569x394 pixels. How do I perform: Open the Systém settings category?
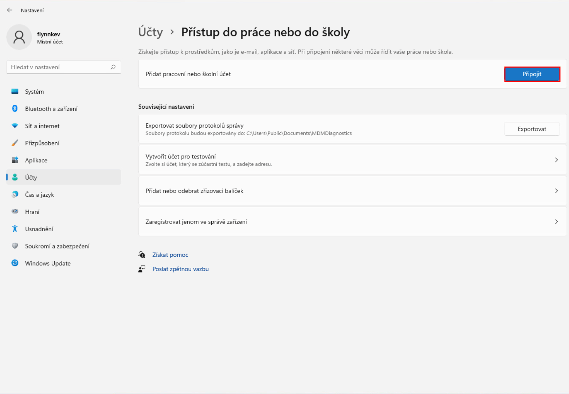[x=34, y=92]
